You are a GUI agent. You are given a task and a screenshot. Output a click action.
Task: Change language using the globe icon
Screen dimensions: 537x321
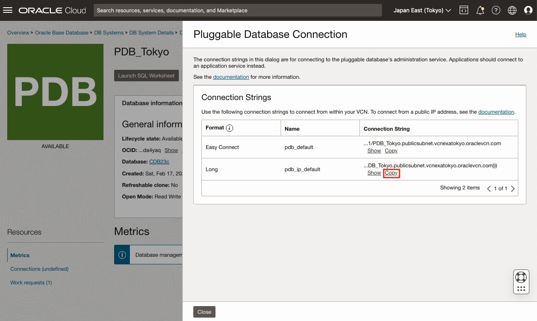coord(512,10)
